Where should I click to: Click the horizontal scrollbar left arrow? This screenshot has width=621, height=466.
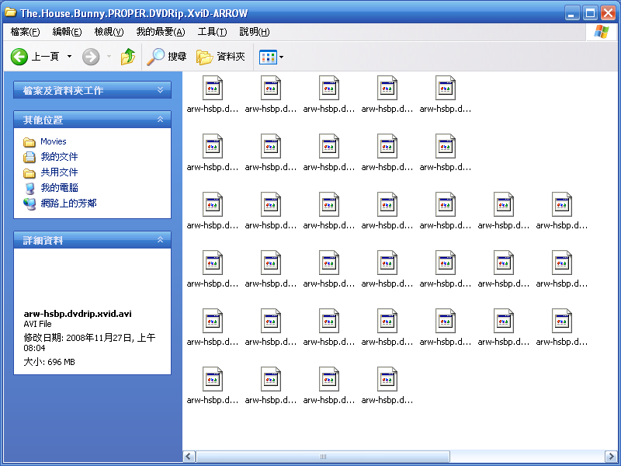(189, 456)
